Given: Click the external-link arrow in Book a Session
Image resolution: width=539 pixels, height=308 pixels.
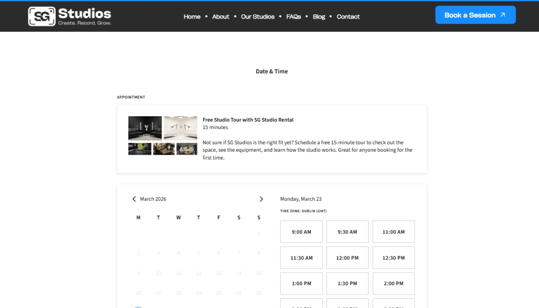Looking at the screenshot, I should (503, 14).
